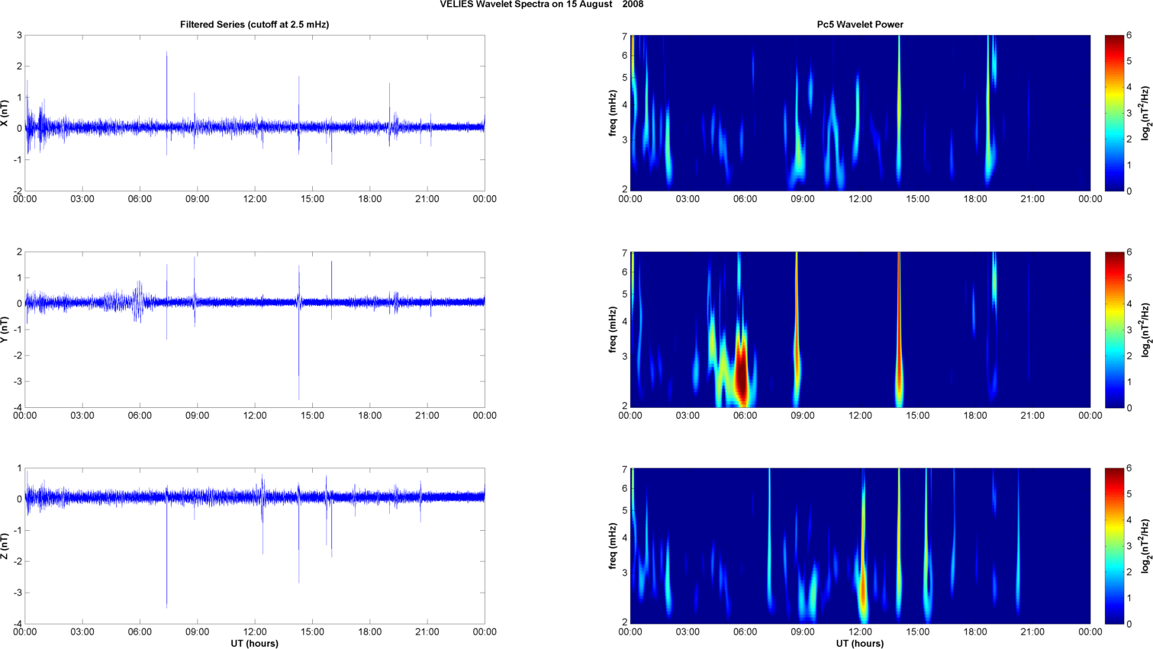Click the VELIES Wavelet Spectra main title
Image resolution: width=1153 pixels, height=649 pixels.
coord(541,5)
